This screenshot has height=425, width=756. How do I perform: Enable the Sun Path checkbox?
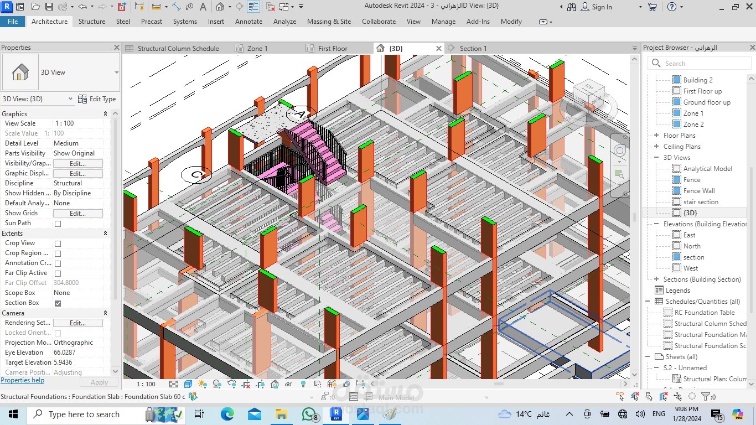pyautogui.click(x=58, y=224)
